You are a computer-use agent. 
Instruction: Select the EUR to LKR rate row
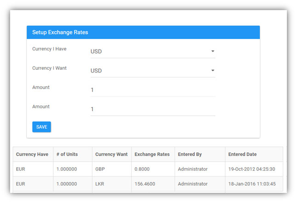pos(148,184)
